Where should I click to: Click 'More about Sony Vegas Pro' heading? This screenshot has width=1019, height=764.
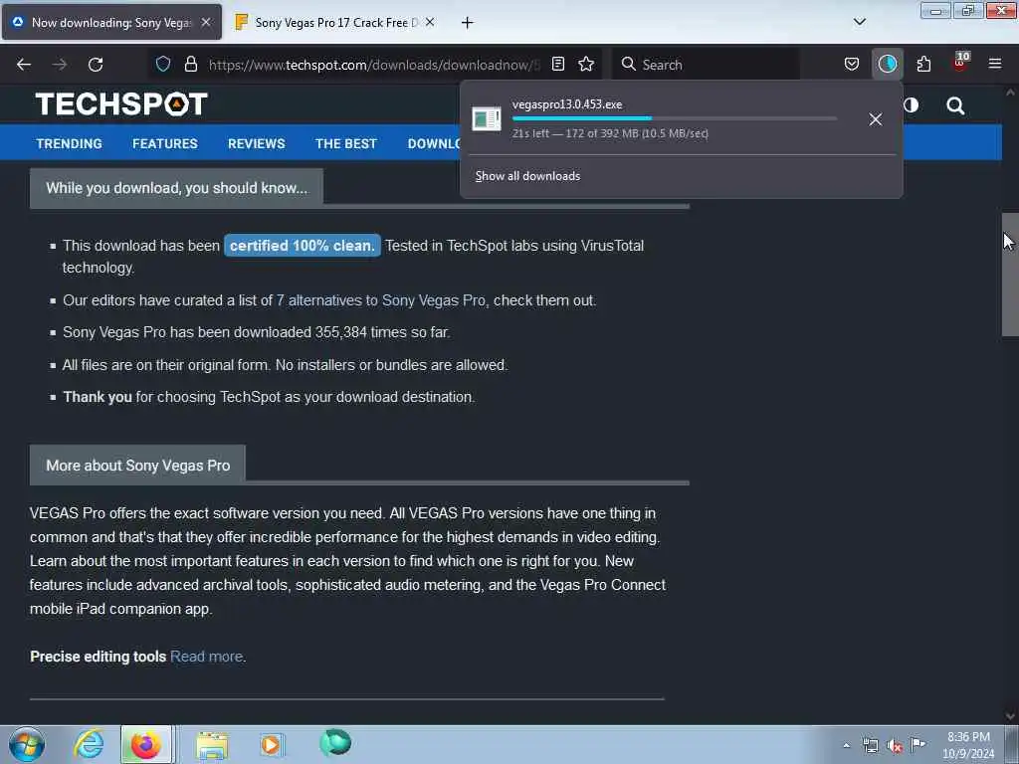(137, 466)
